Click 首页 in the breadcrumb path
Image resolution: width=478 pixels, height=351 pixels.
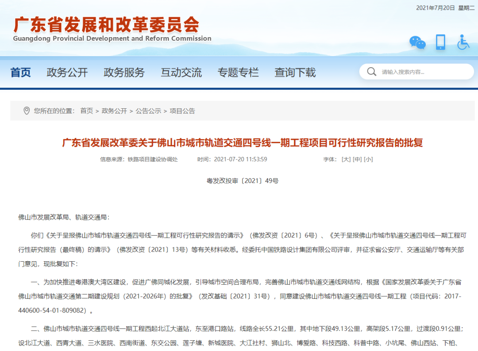[86, 111]
